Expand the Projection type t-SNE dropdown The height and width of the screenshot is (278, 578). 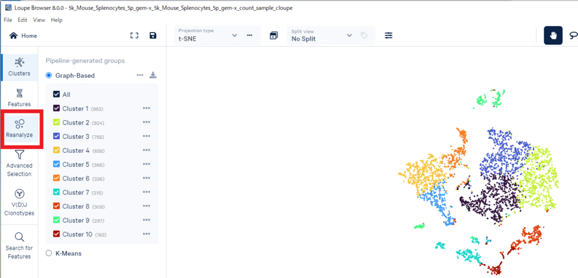coord(235,36)
